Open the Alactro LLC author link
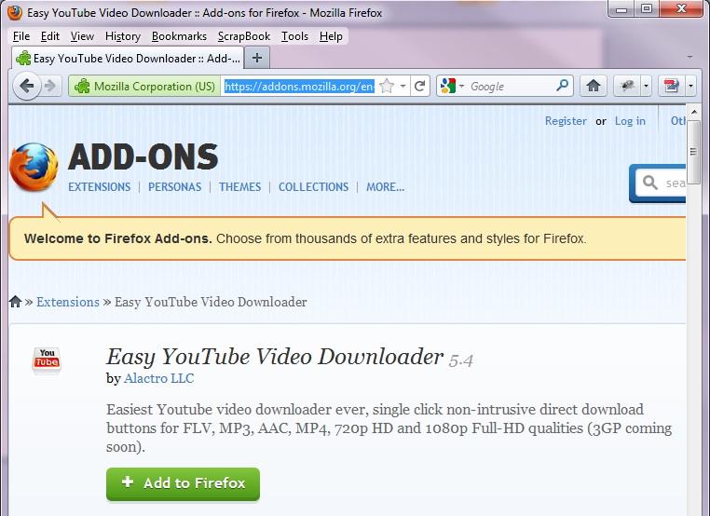 pyautogui.click(x=159, y=378)
